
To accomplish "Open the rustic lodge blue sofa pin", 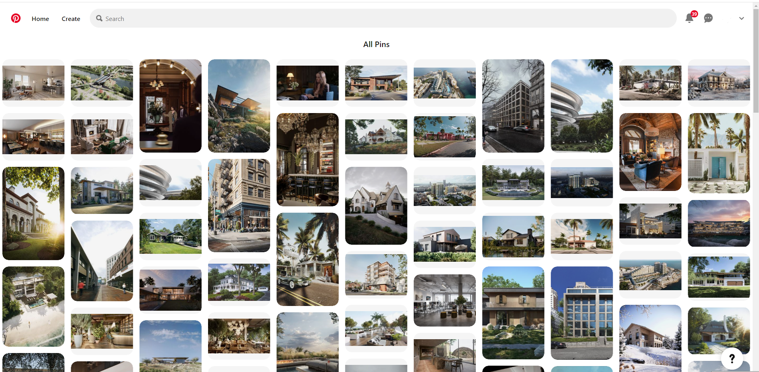I will (x=650, y=152).
